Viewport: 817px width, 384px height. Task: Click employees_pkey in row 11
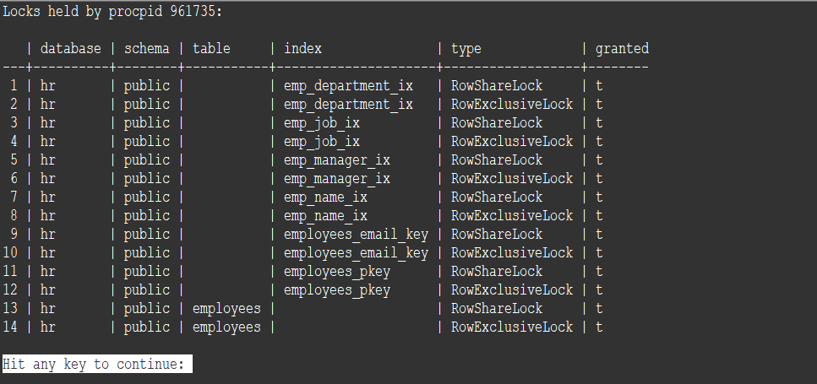(336, 272)
